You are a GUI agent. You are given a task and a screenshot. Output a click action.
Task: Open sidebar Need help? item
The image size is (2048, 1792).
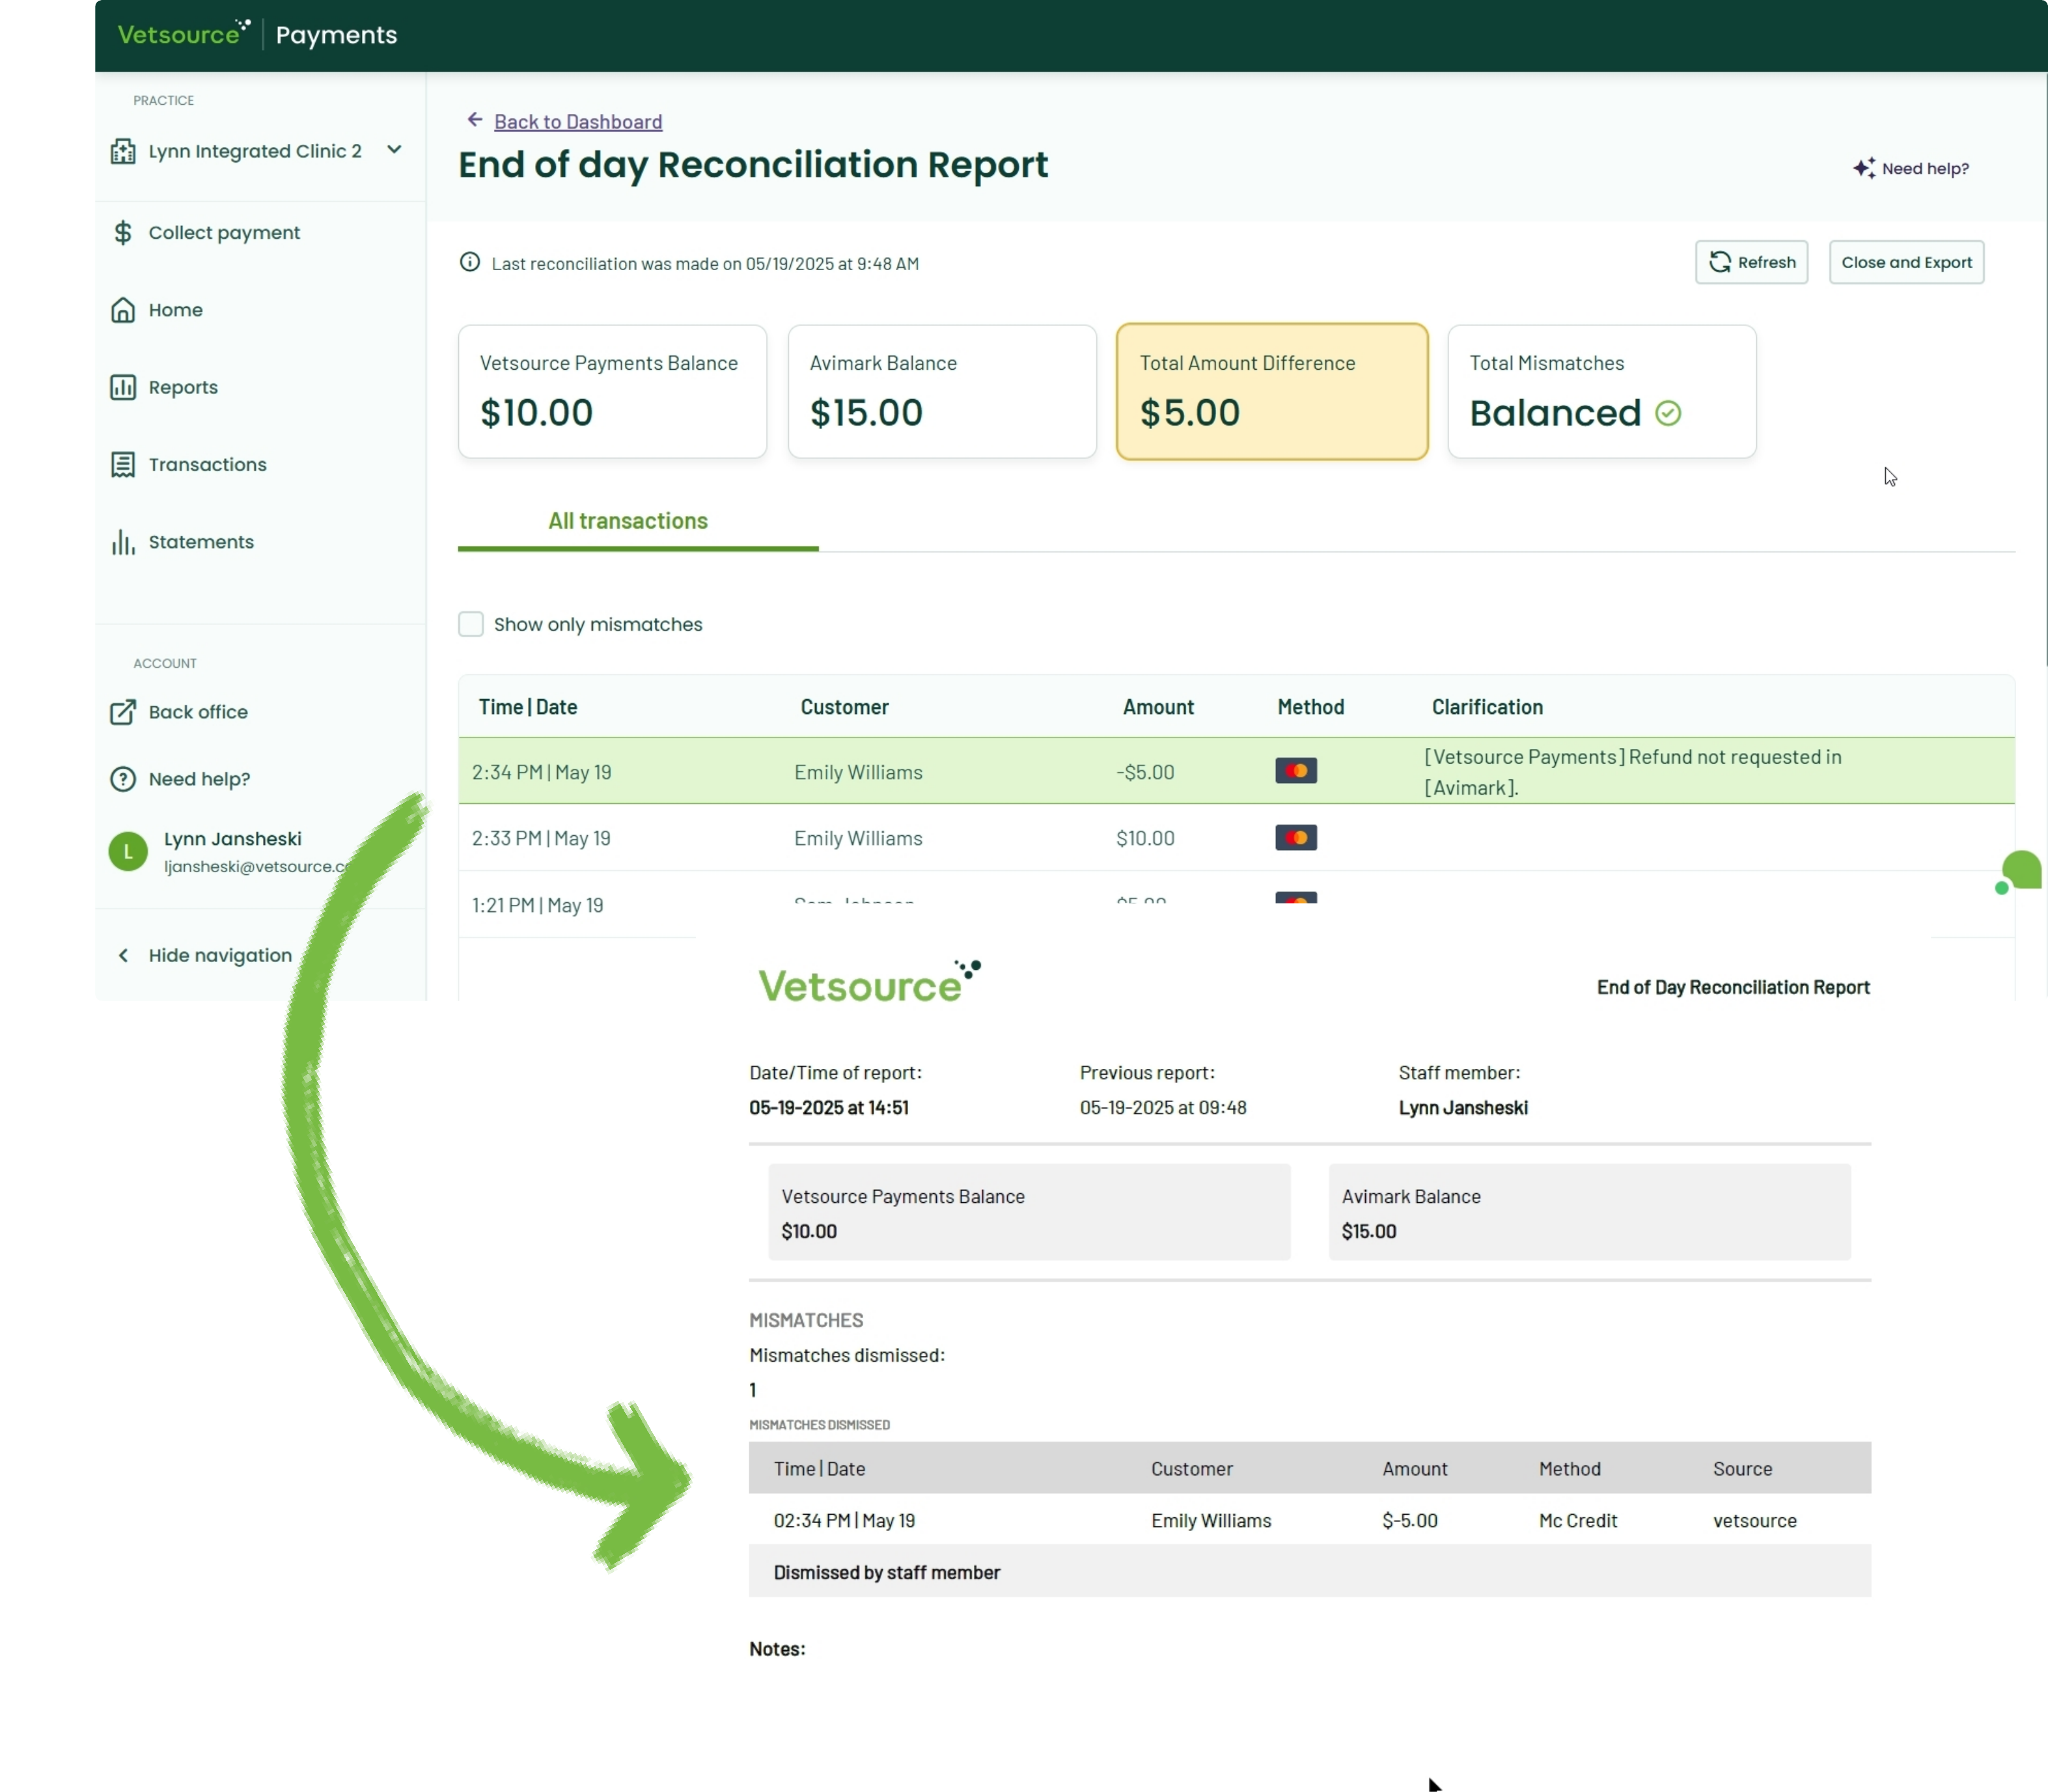(x=199, y=779)
